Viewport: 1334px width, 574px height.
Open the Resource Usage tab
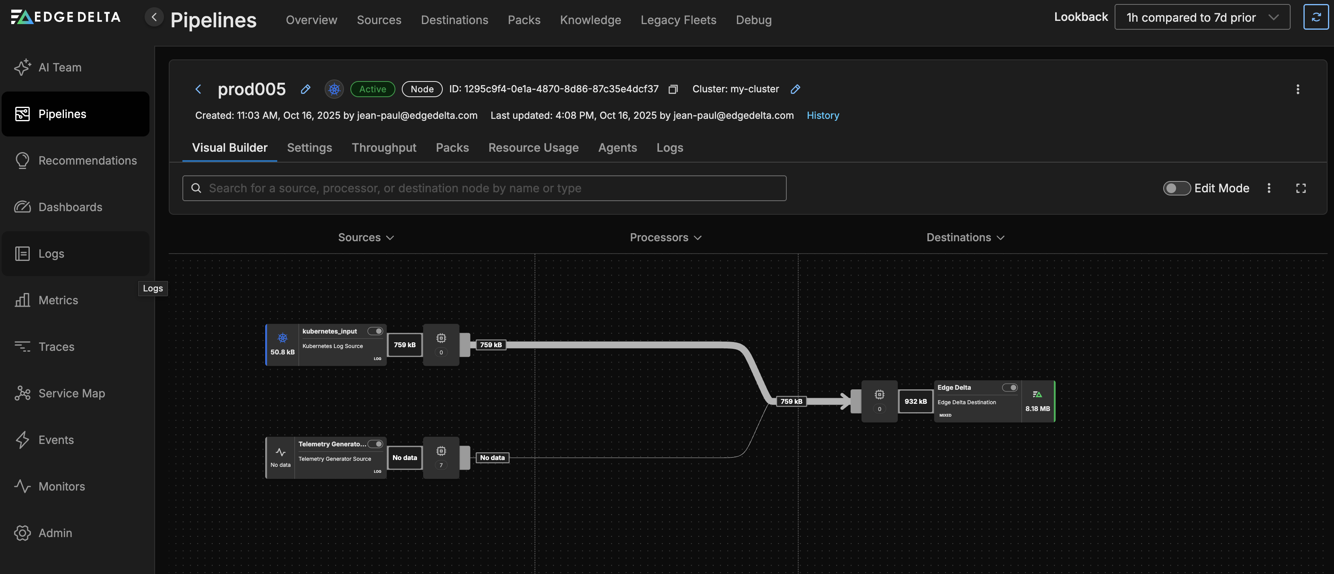533,148
